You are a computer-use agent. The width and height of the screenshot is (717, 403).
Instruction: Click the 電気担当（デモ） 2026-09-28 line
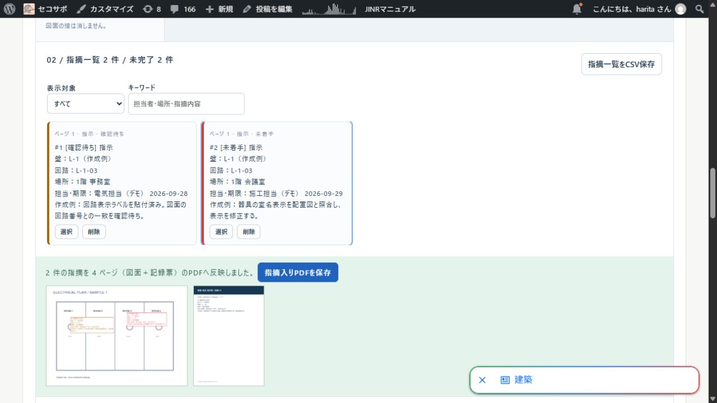[121, 193]
